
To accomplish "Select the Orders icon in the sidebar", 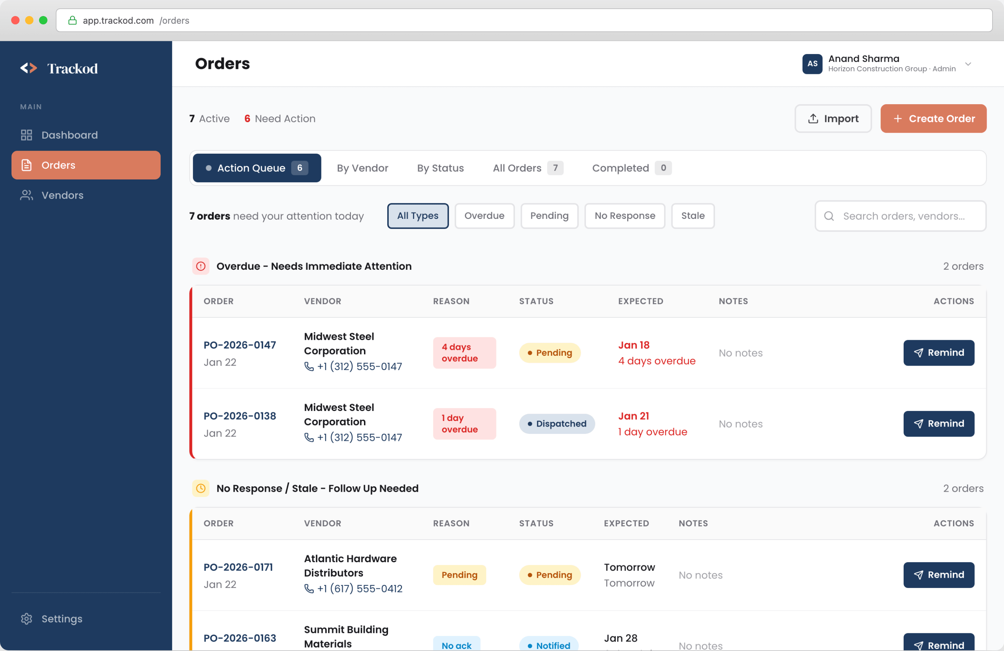I will point(26,165).
